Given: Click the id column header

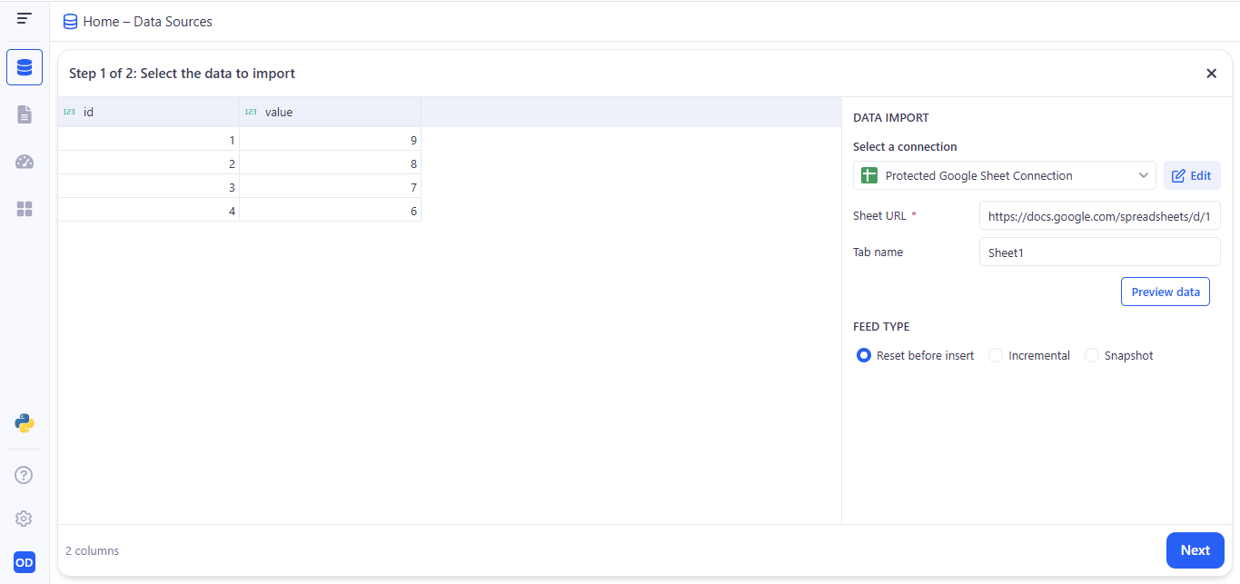Looking at the screenshot, I should [148, 112].
